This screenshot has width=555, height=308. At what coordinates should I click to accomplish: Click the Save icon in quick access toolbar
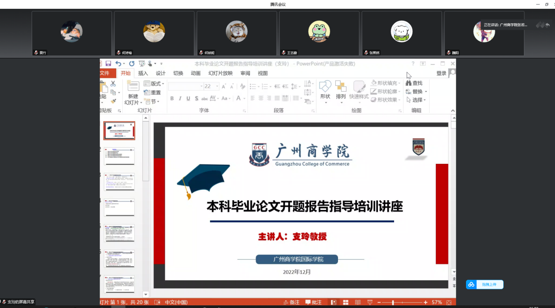(x=108, y=64)
